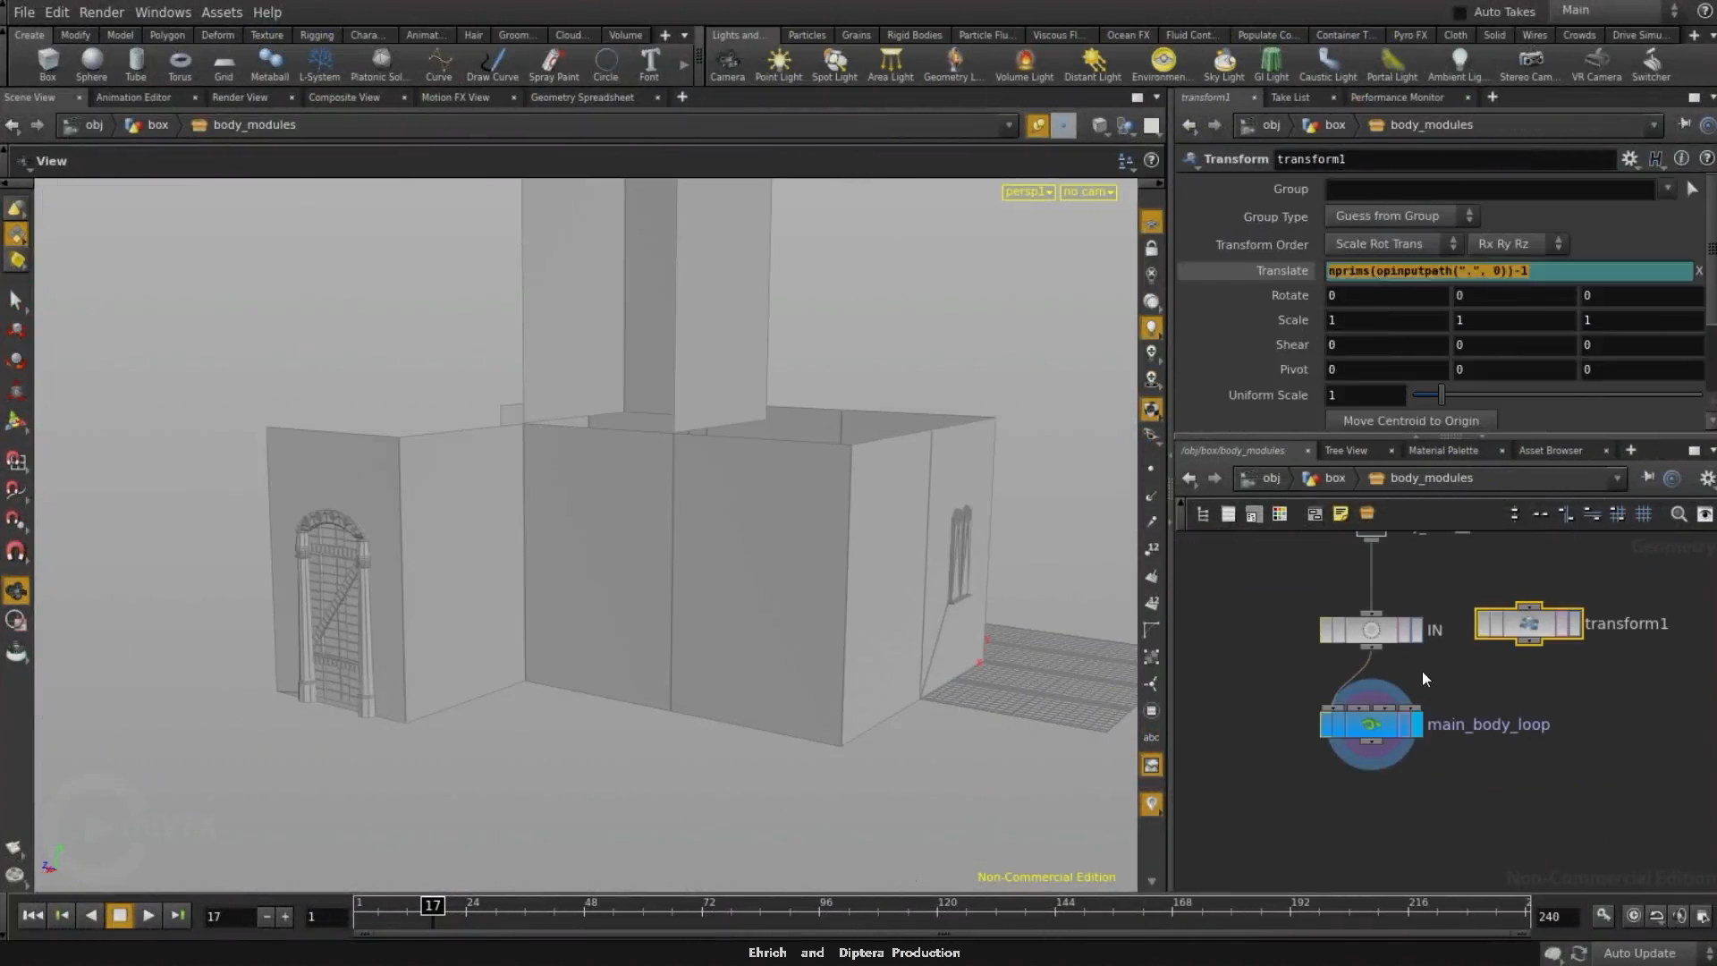Screen dimensions: 1717x966
Task: Select the Draw Curve tool
Action: point(492,64)
